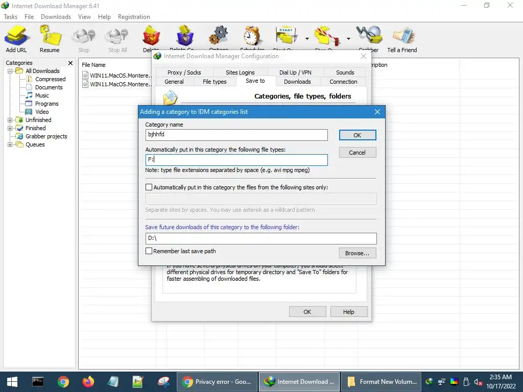The width and height of the screenshot is (523, 392).
Task: Click the File Name column header
Action: pos(93,65)
